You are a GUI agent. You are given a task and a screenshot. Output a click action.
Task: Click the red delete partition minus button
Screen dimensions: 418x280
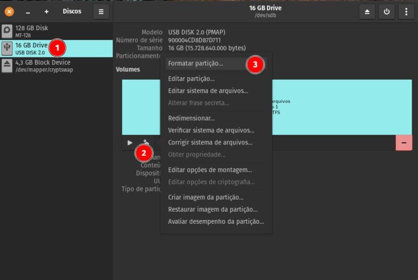point(403,143)
